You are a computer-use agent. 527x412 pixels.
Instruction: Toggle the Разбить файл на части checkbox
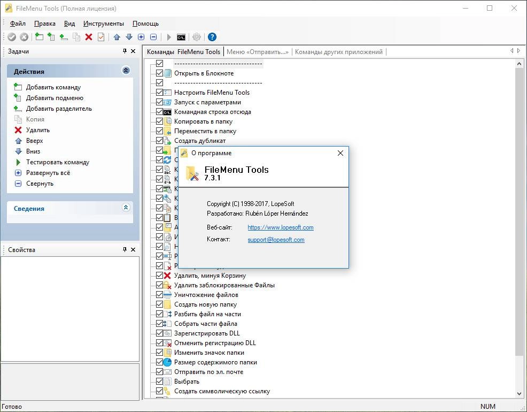coord(160,314)
